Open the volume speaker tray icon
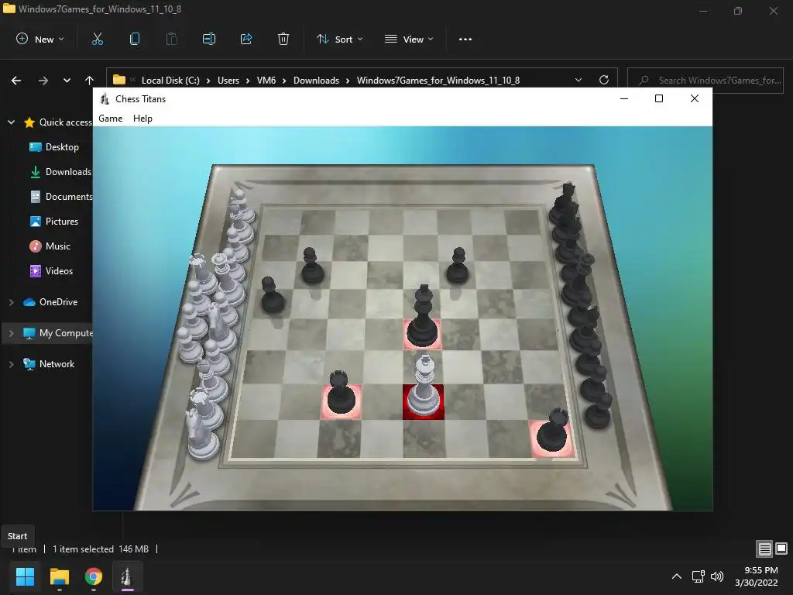This screenshot has width=793, height=595. pos(717,576)
